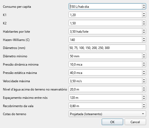Increase the Diâmetro mínimo value
This screenshot has height=128, width=149.
tap(144, 55)
